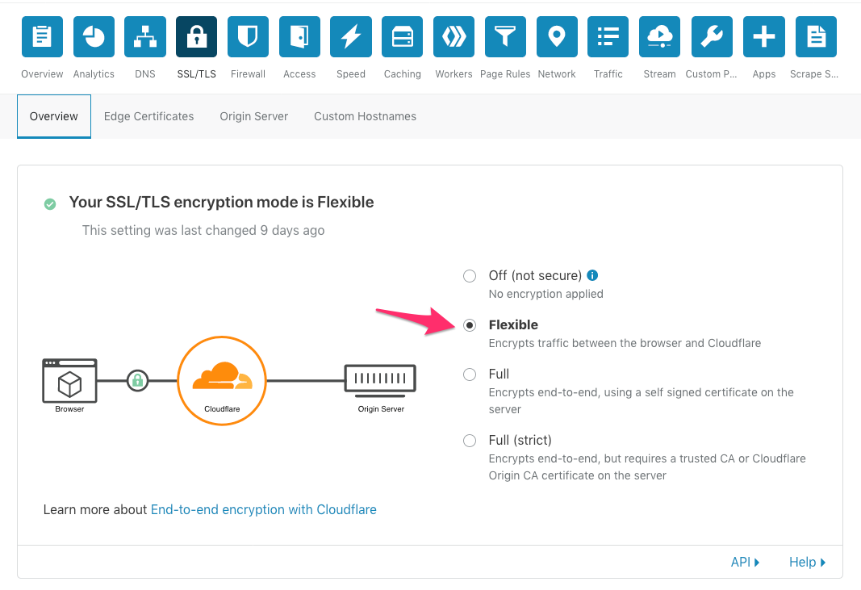Open the End-to-end encryption with Cloudflare link
Image resolution: width=861 pixels, height=590 pixels.
[x=263, y=509]
